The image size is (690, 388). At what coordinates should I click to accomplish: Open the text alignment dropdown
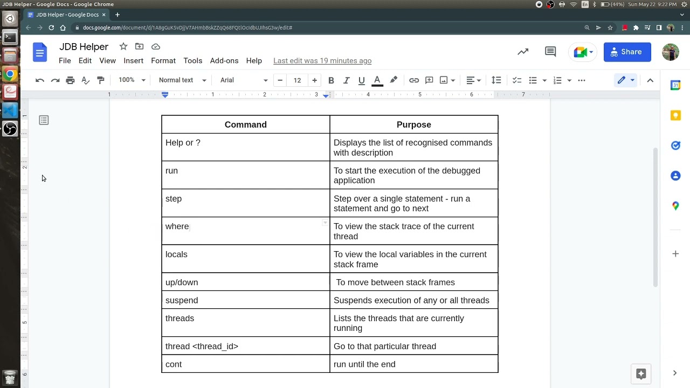(x=473, y=80)
